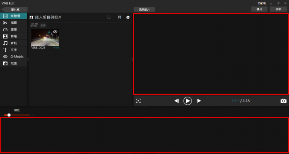Select the 媒體櫃 media library tab

[x=14, y=16]
